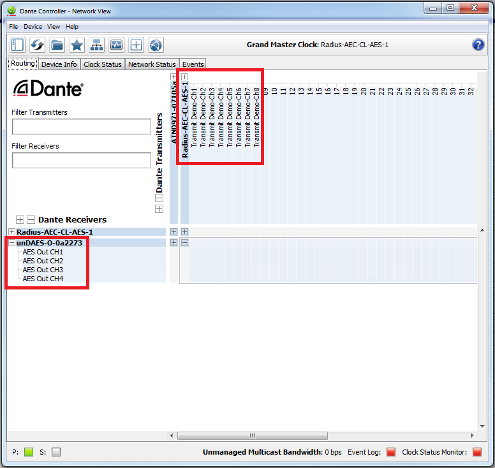The width and height of the screenshot is (495, 468).
Task: Expand ATND971 column in unDAES-O-0a2273 row
Action: (174, 243)
